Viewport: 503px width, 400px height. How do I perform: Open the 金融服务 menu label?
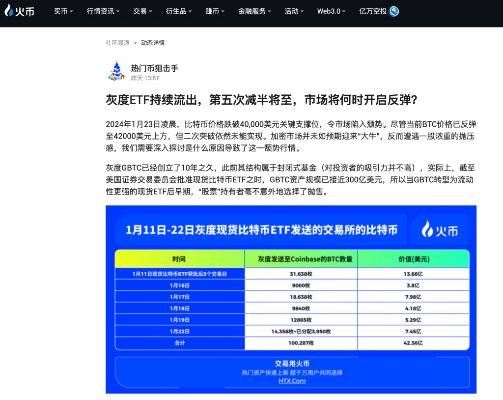[x=252, y=11]
